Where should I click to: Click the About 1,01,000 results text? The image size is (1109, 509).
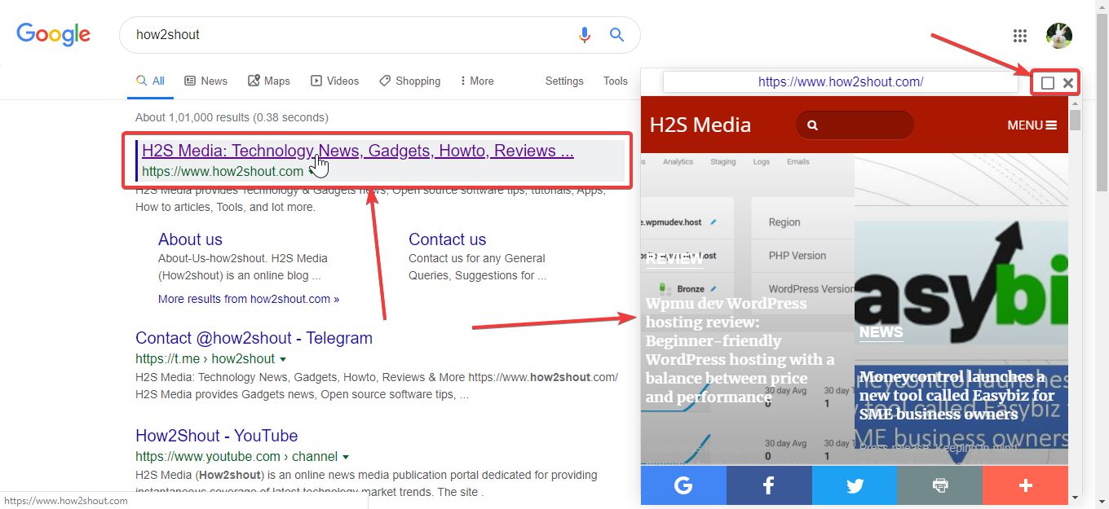[232, 117]
